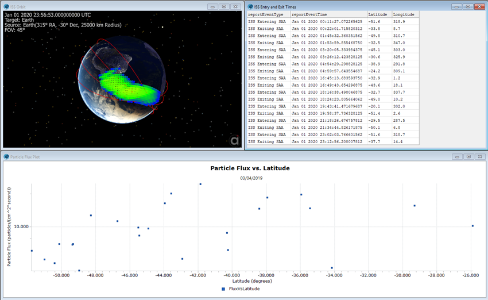
Task: Select the 'Jan 01 2020 16:45:13.683593750' time cell
Action: click(x=328, y=78)
